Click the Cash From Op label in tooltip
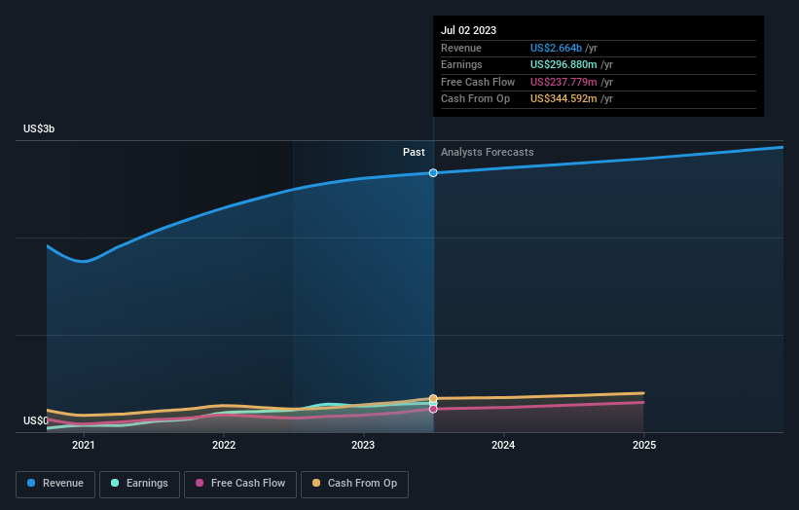Image resolution: width=799 pixels, height=510 pixels. [x=476, y=99]
